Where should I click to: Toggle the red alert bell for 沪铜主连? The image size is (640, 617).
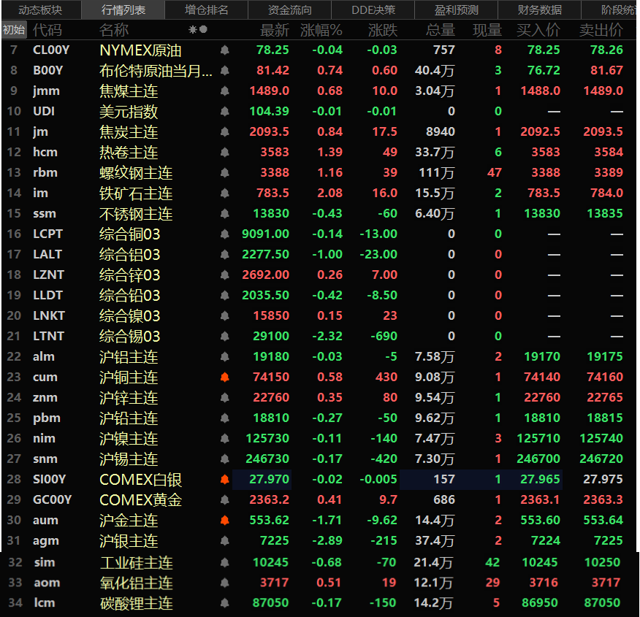click(225, 378)
